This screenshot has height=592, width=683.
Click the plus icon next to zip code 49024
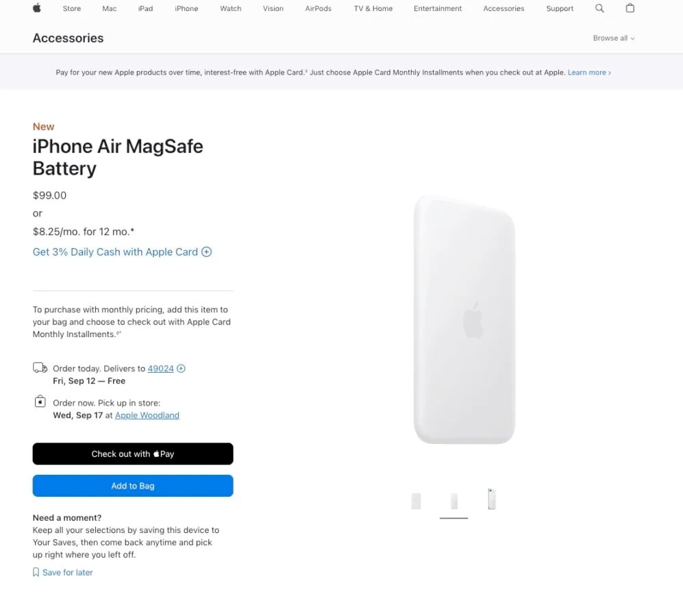tap(180, 368)
